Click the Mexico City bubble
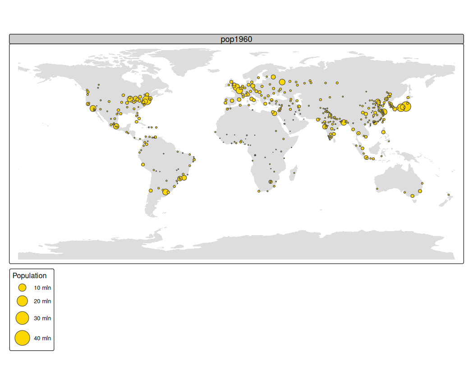This screenshot has width=473, height=390. point(116,126)
